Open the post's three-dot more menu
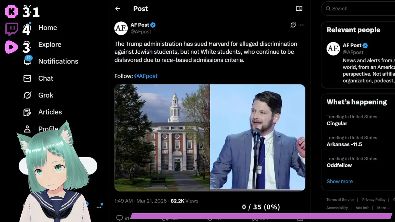Image resolution: width=395 pixels, height=222 pixels. [302, 25]
